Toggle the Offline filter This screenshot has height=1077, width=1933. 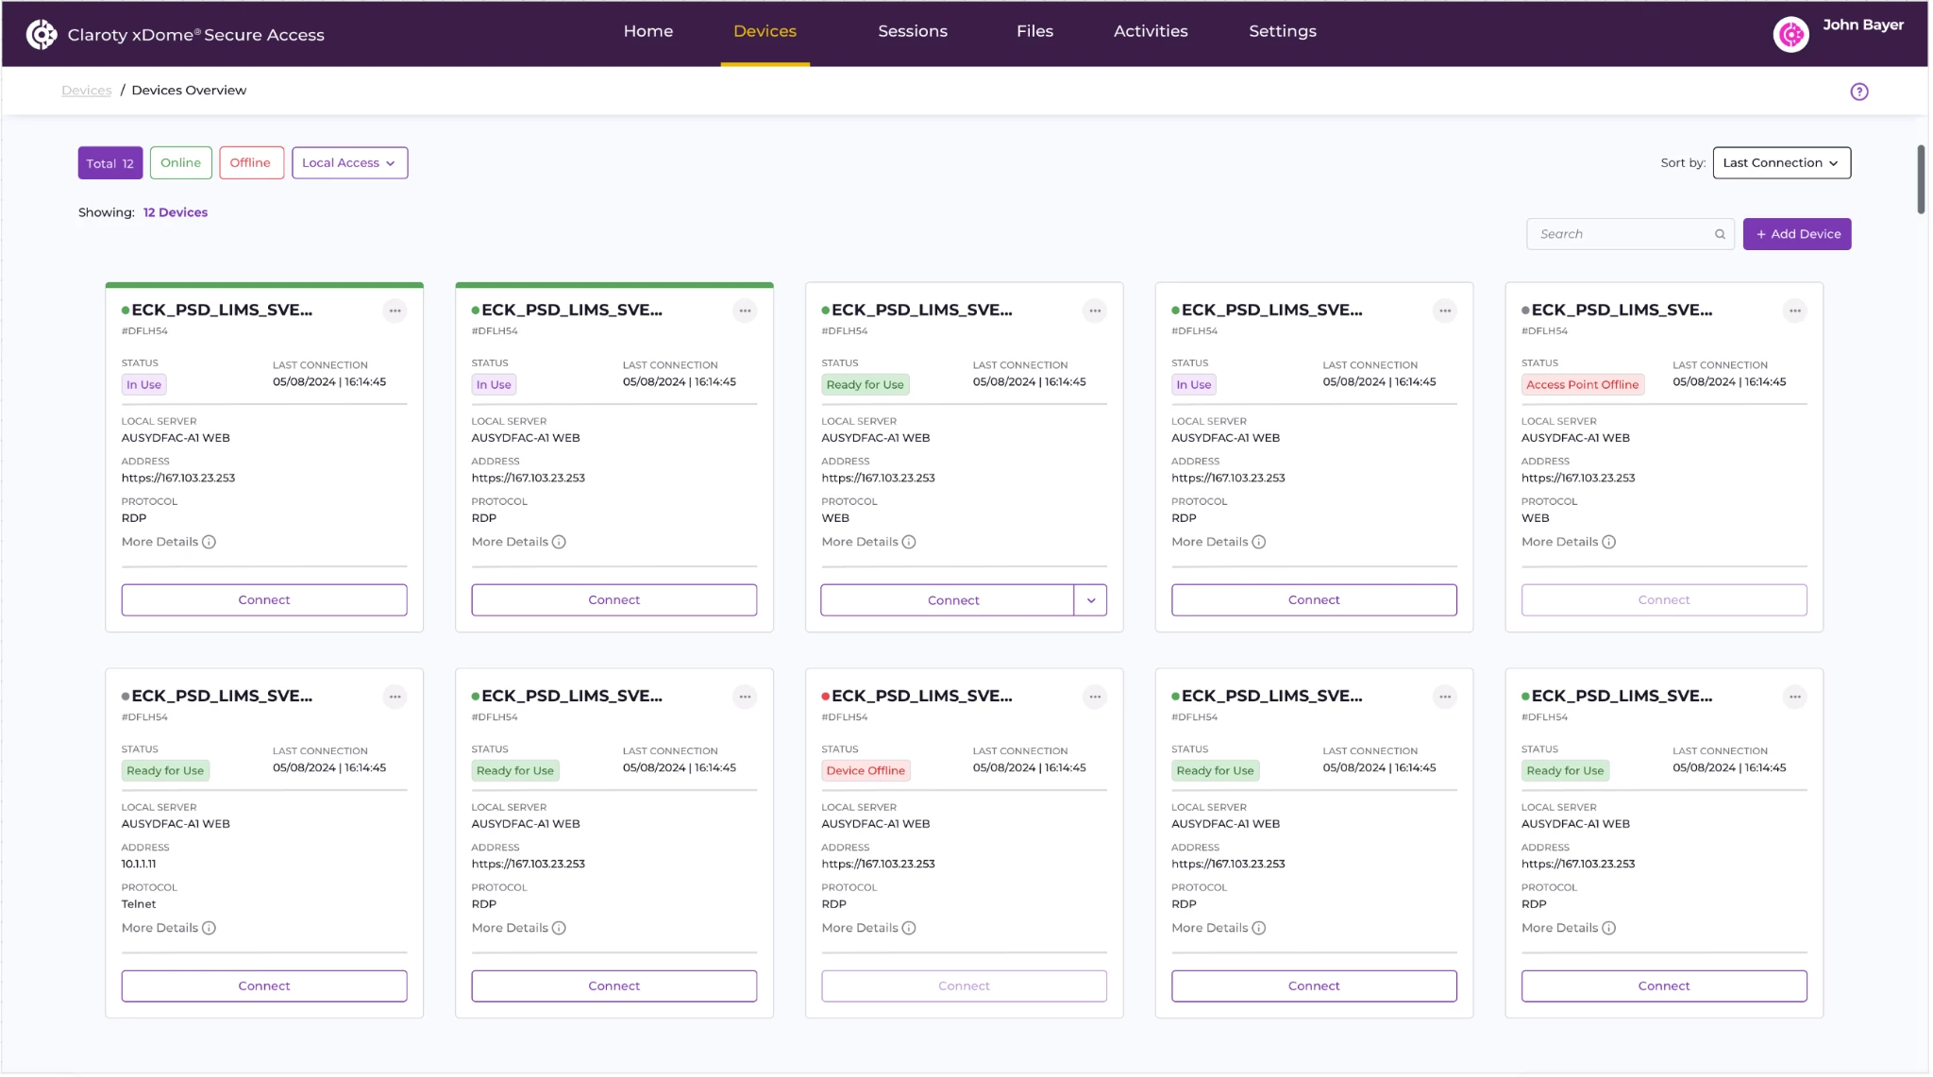point(250,162)
